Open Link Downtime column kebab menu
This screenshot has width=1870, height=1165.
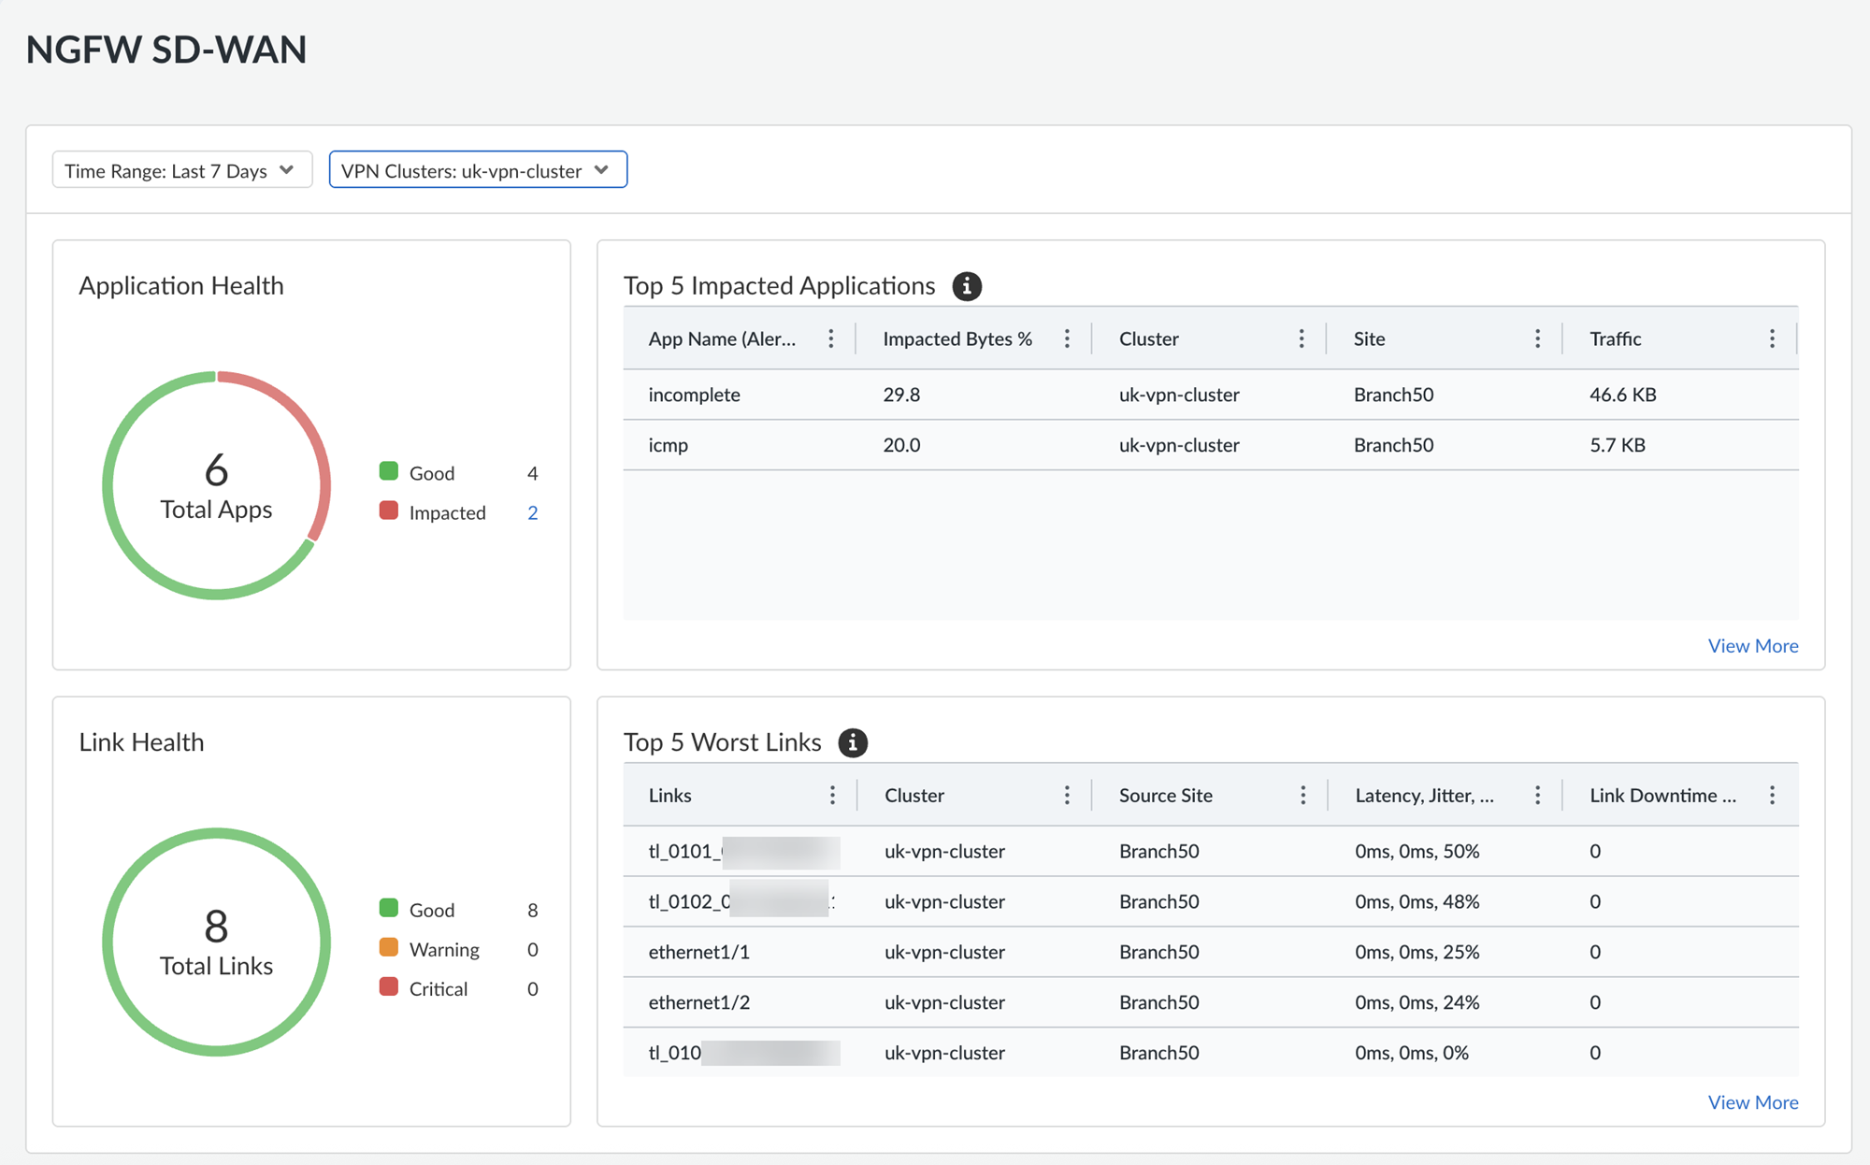(1772, 795)
